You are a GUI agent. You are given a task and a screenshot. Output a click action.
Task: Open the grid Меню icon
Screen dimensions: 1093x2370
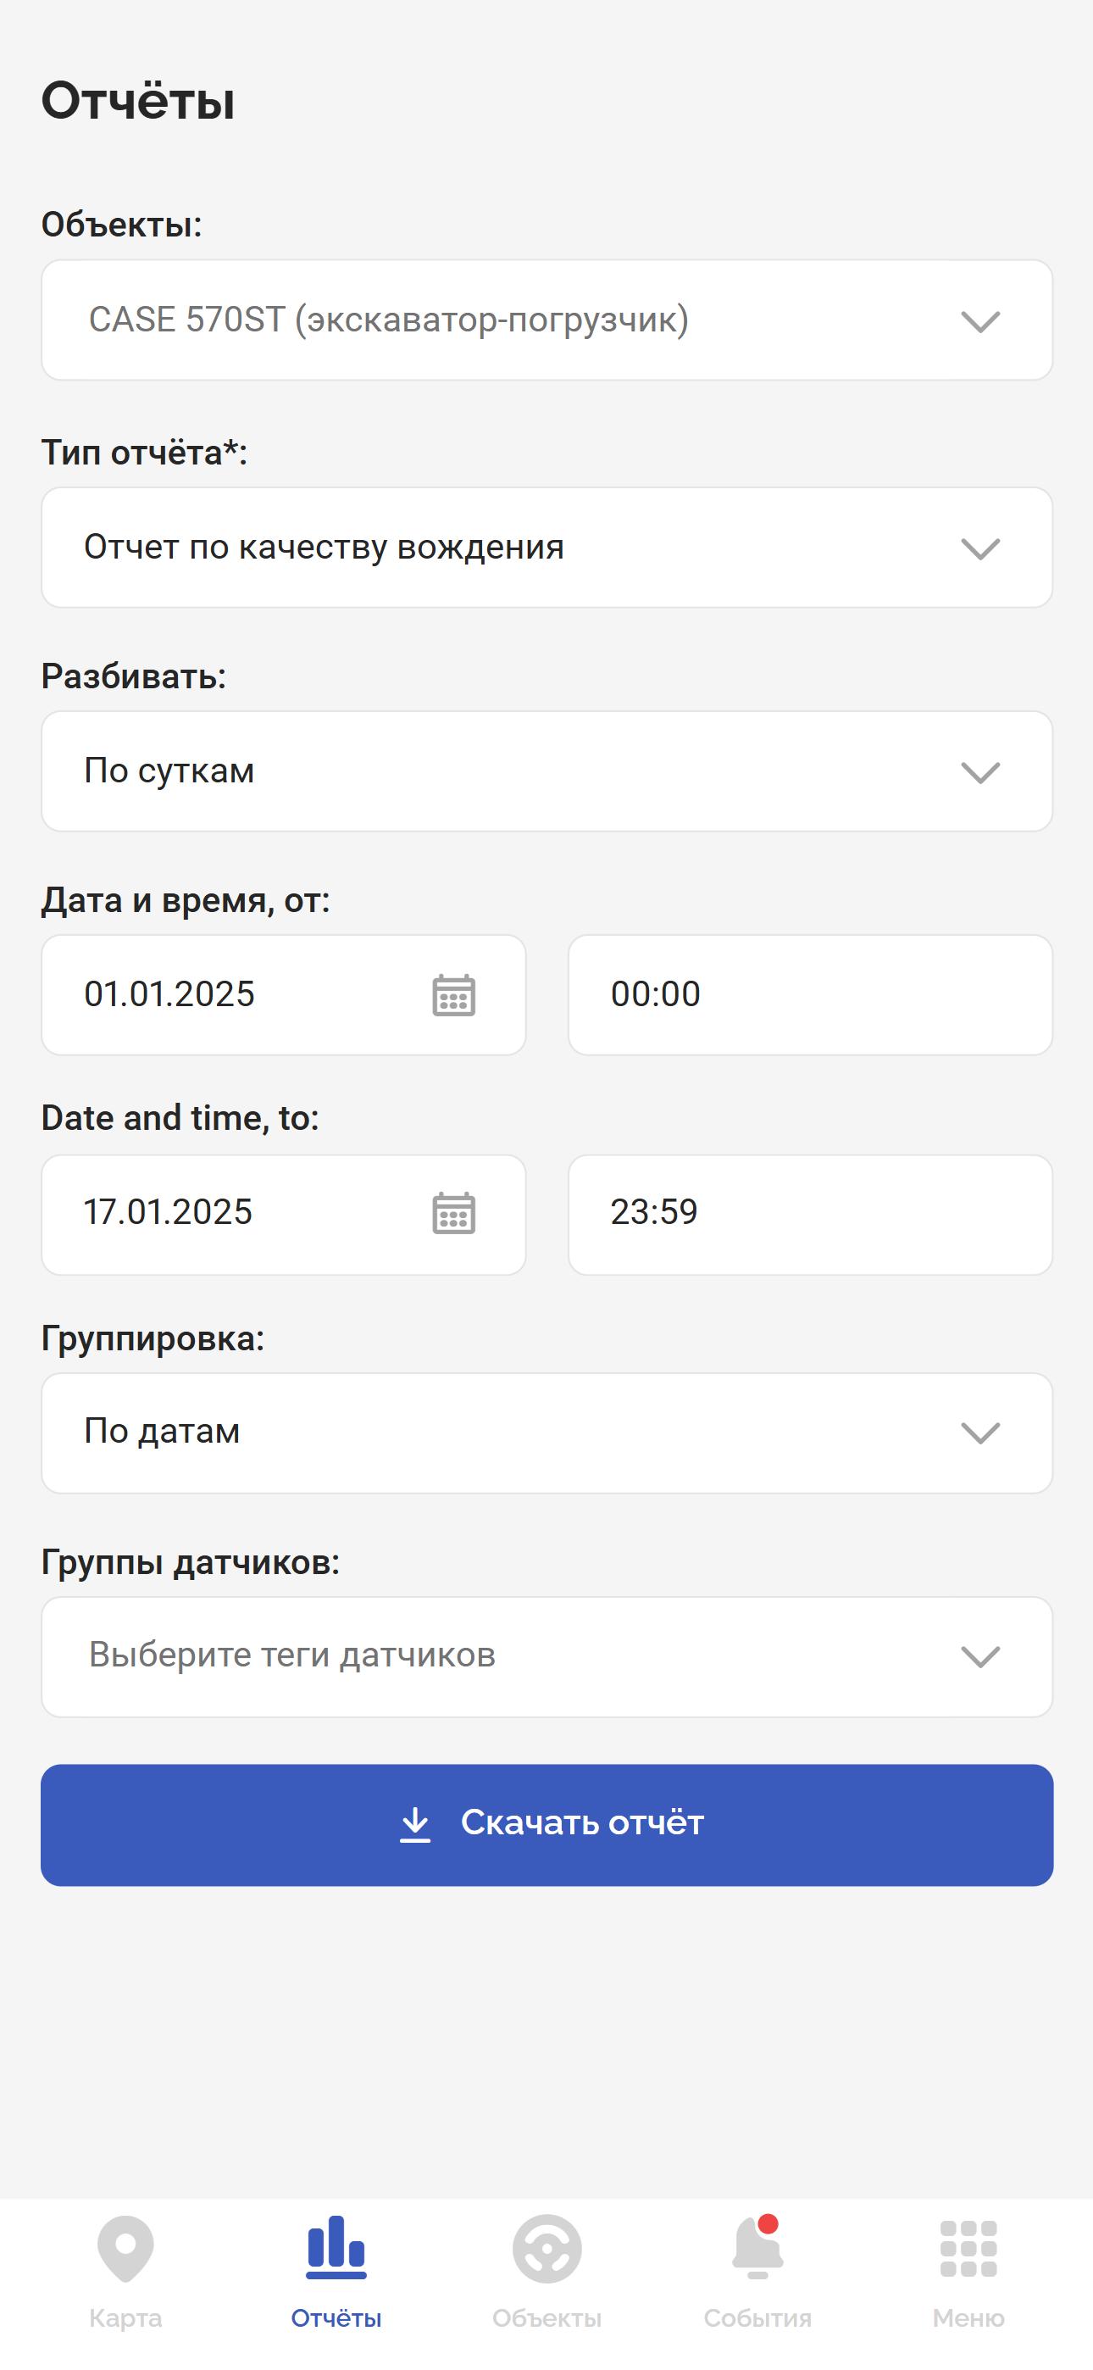click(x=968, y=2249)
